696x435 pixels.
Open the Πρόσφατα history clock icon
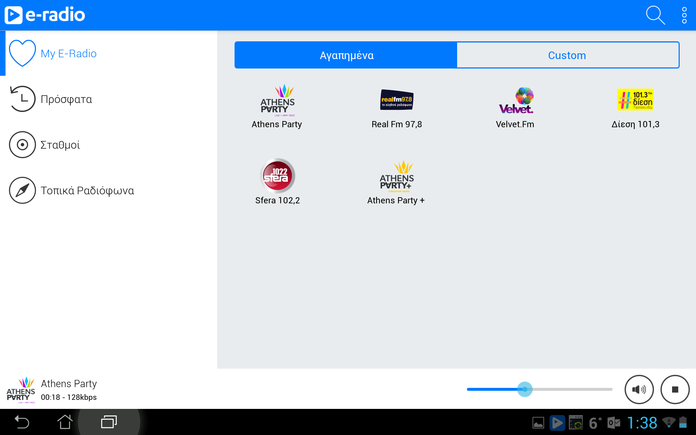[x=22, y=99]
